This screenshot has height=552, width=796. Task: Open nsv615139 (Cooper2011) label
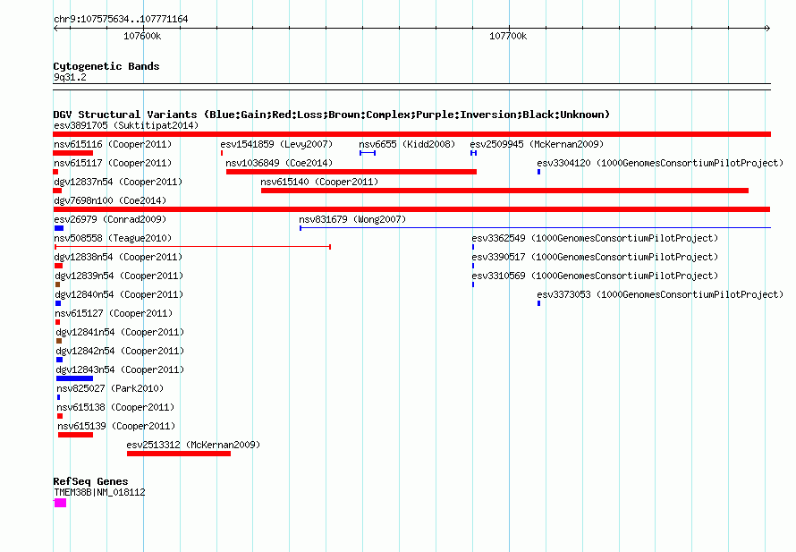click(116, 426)
